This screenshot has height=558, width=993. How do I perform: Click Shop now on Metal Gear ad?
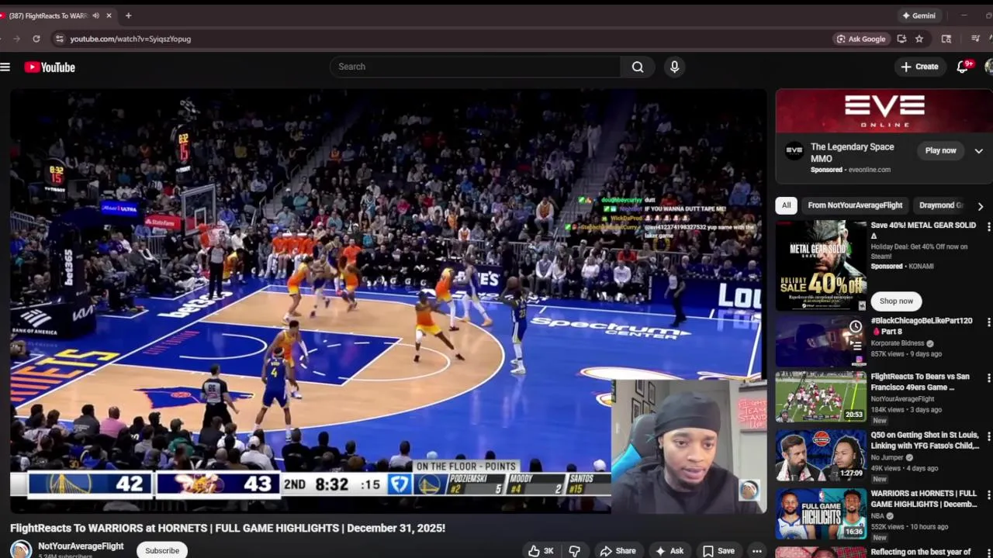pyautogui.click(x=896, y=301)
